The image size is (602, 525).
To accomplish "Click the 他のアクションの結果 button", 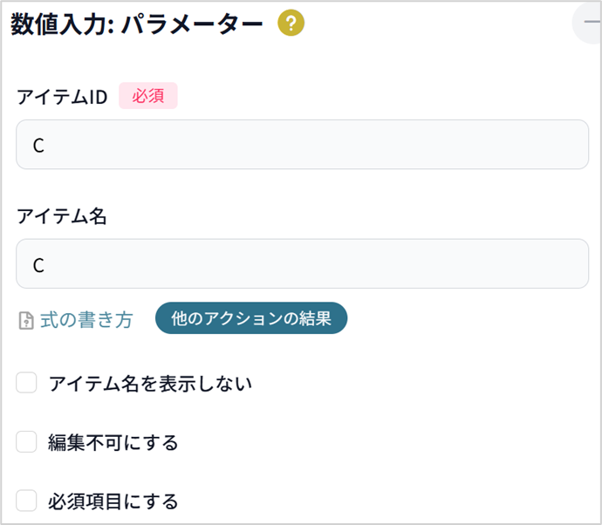I will click(x=251, y=318).
